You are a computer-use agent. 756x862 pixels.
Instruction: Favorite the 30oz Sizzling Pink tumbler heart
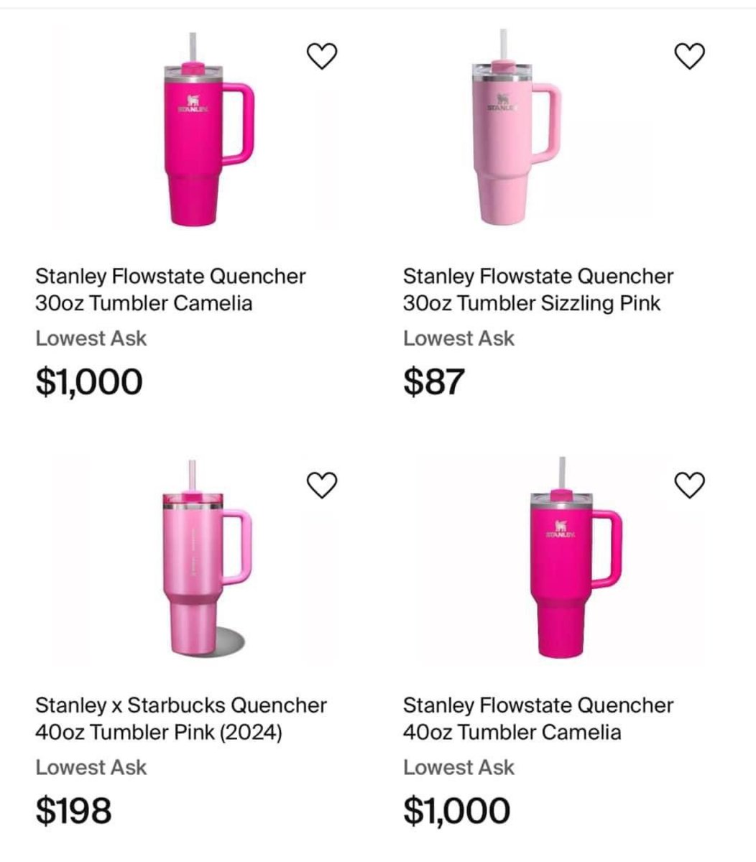coord(690,56)
